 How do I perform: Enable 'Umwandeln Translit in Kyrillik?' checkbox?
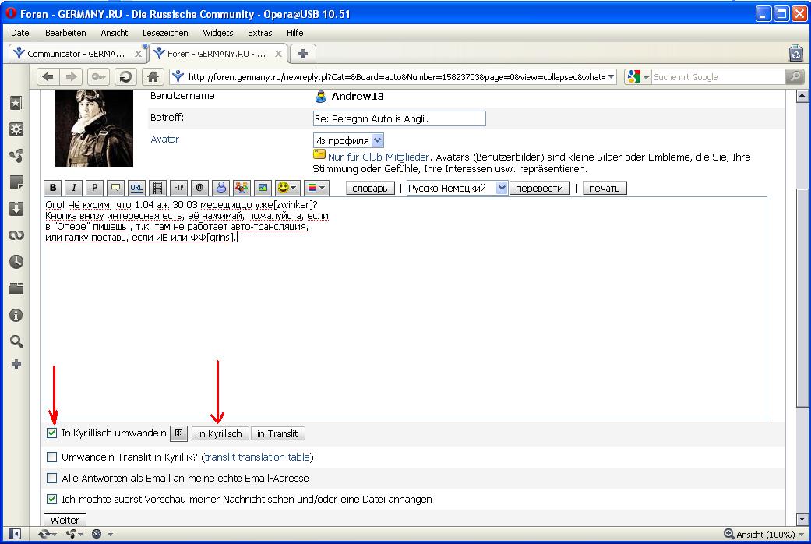(x=52, y=457)
